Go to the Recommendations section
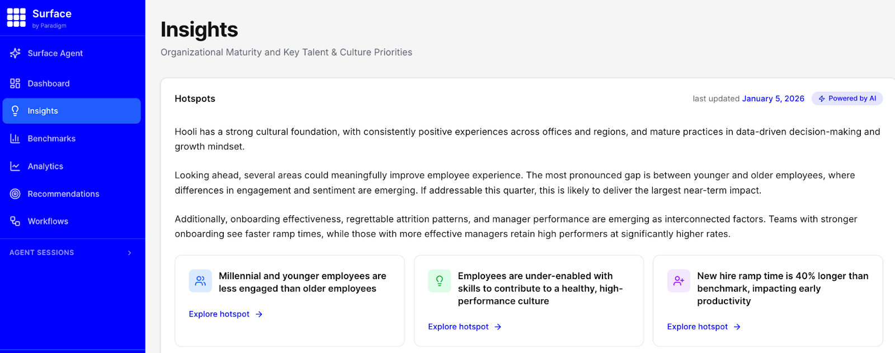This screenshot has width=895, height=353. [63, 194]
